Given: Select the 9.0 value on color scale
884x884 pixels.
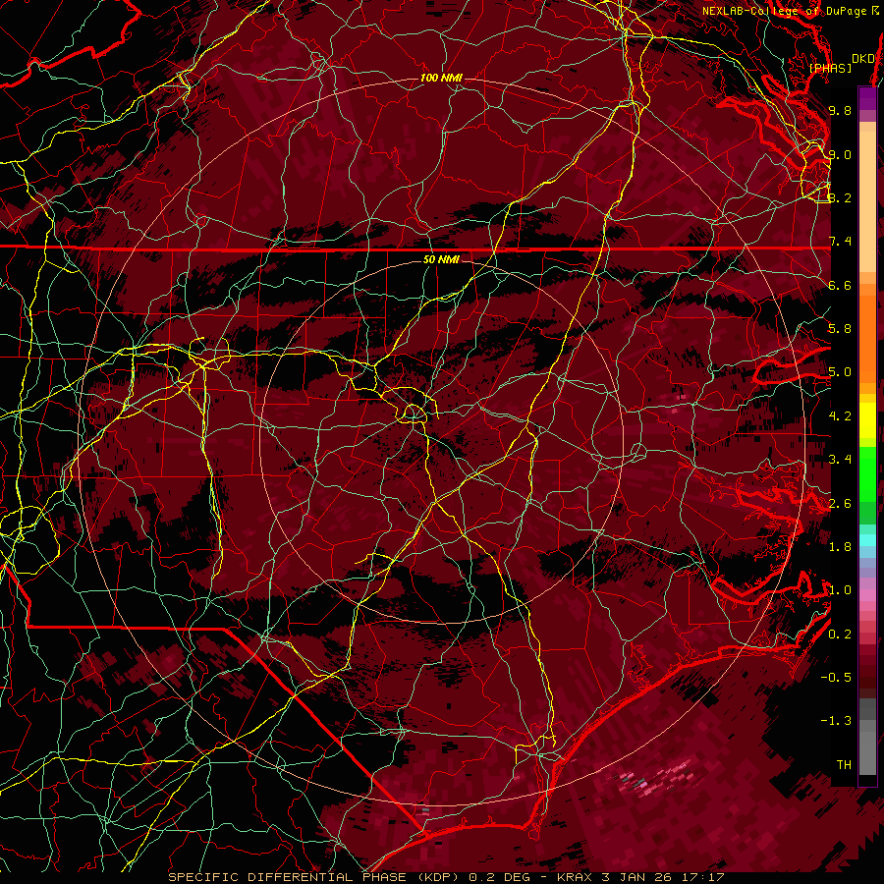Looking at the screenshot, I should (840, 154).
